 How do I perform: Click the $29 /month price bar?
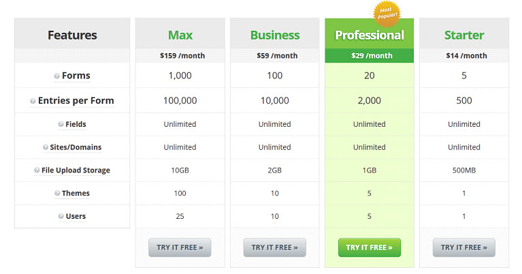pos(370,56)
